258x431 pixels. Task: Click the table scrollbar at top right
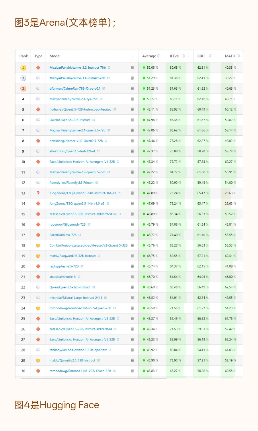point(243,51)
